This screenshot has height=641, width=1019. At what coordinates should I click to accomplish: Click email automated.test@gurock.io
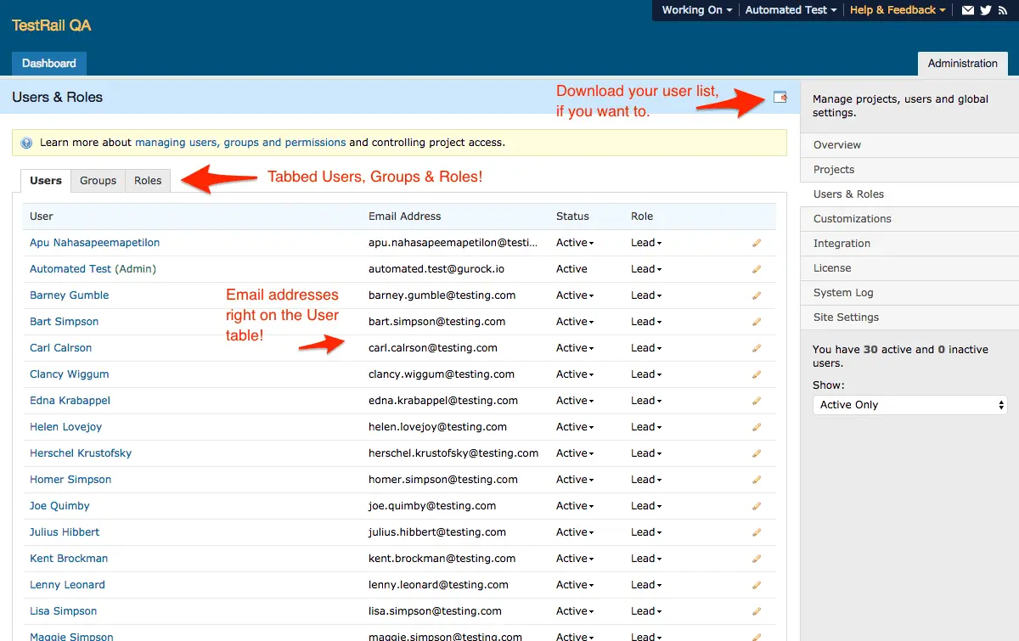(x=436, y=269)
